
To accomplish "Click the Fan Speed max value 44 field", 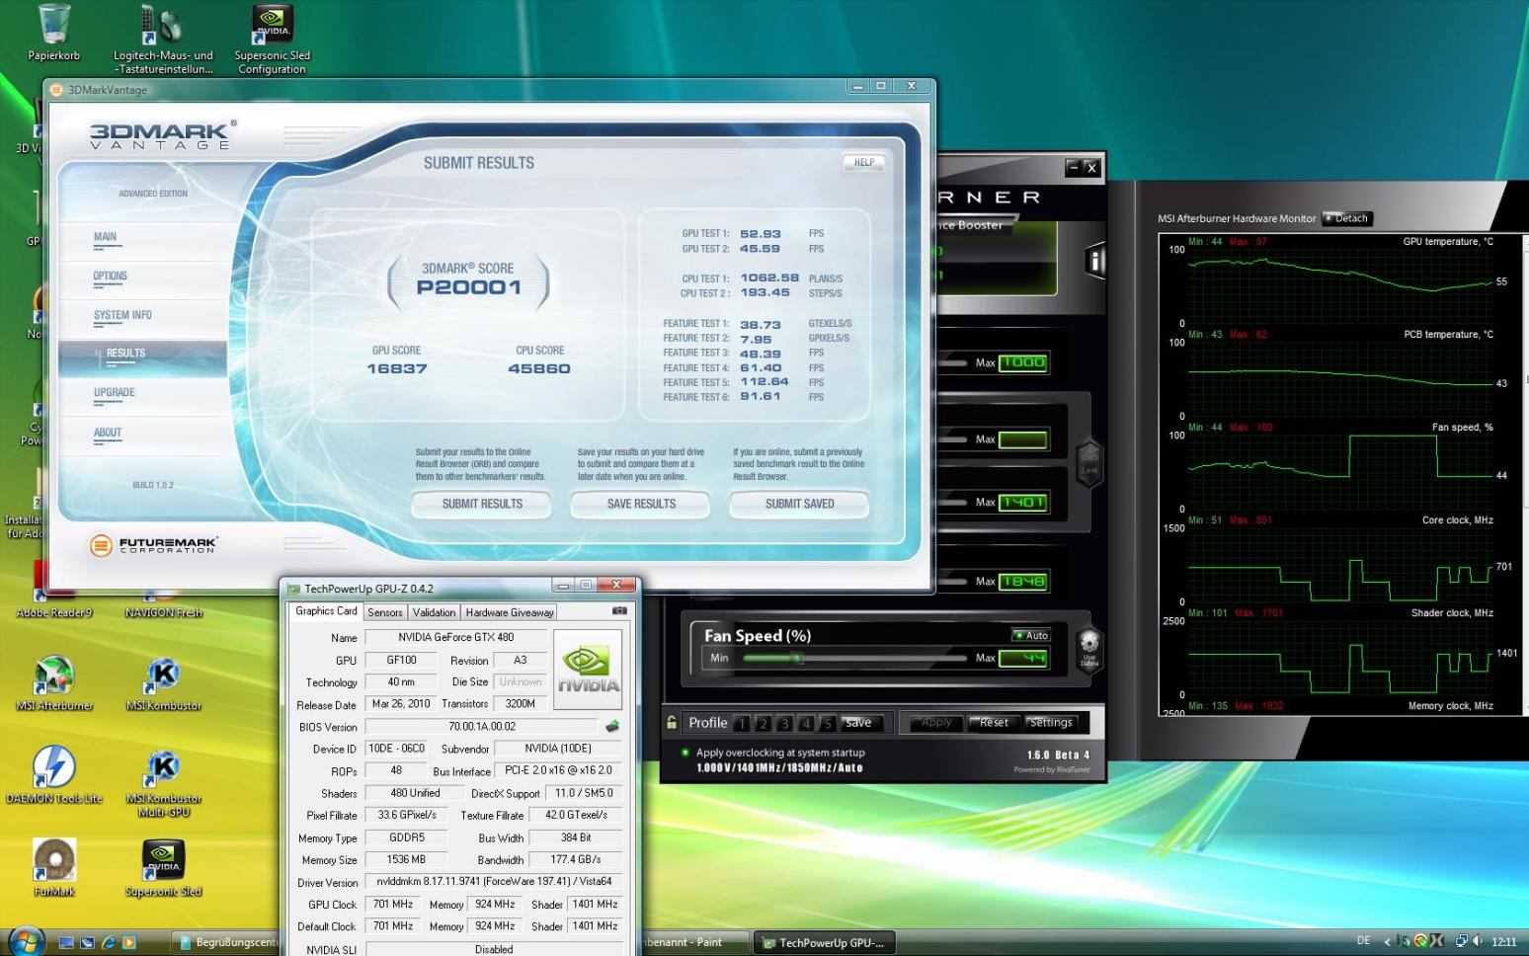I will point(1022,658).
